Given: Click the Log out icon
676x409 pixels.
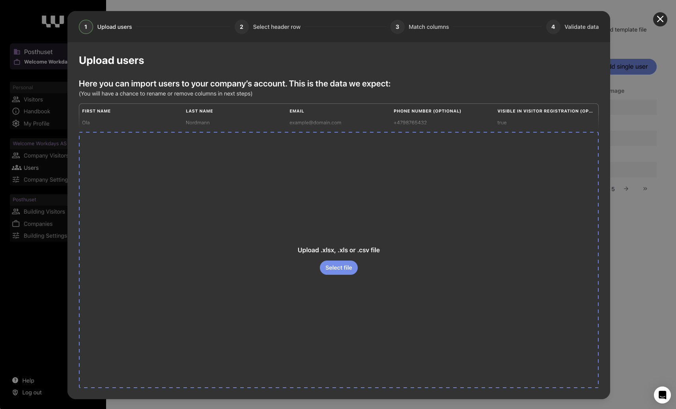Looking at the screenshot, I should click(x=15, y=392).
